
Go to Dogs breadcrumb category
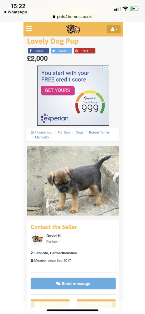click(x=80, y=133)
